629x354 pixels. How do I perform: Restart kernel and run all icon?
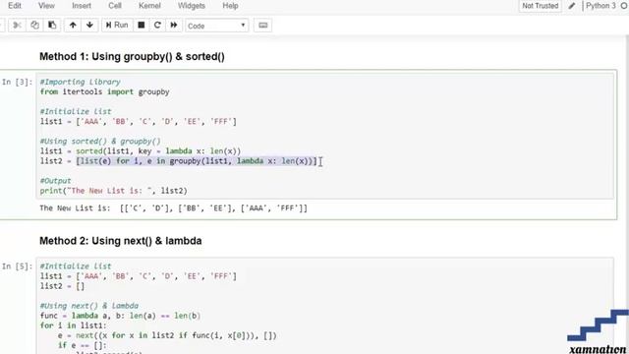pos(174,26)
